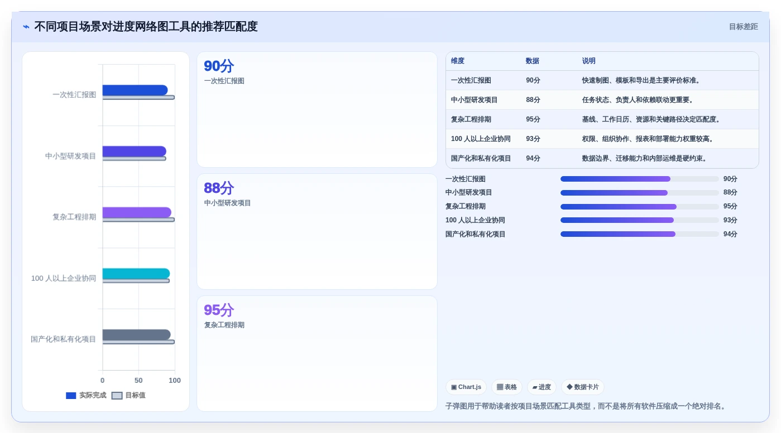
Task: Click the indigo 中小型研发项目 chart bar
Action: (x=135, y=152)
